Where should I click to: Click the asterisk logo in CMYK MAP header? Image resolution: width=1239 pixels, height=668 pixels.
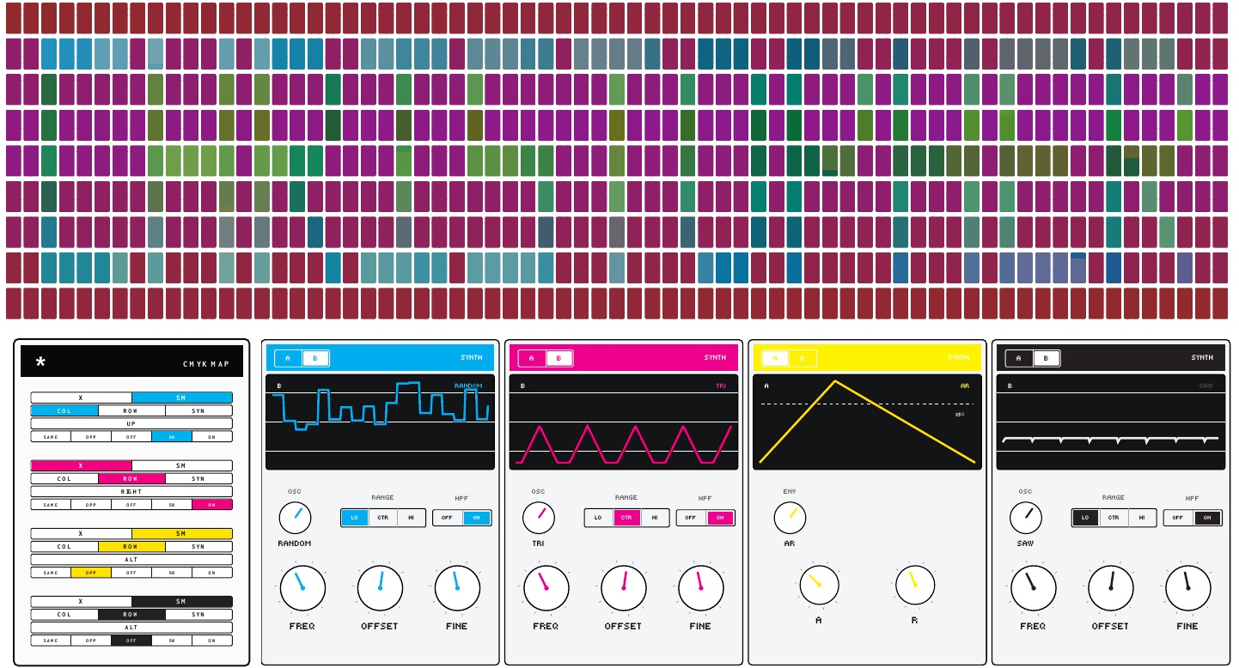40,362
